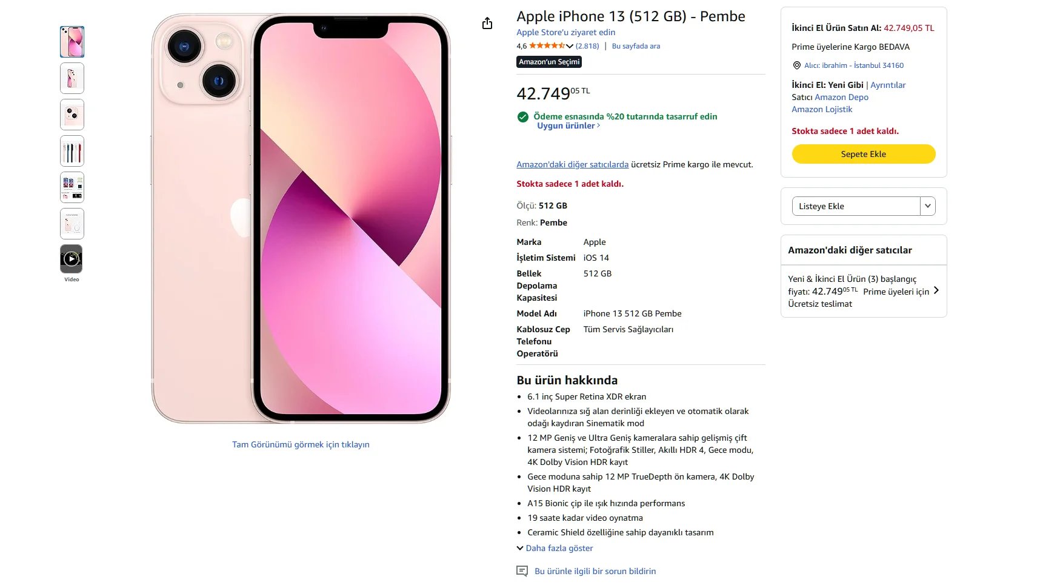Select the camera close-up thumbnail
Screen dimensions: 1040x585
[72, 115]
